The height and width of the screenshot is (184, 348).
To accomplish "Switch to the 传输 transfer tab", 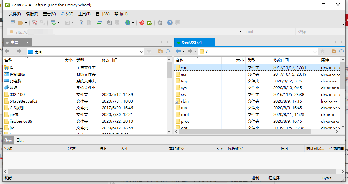I will pyautogui.click(x=8, y=140).
